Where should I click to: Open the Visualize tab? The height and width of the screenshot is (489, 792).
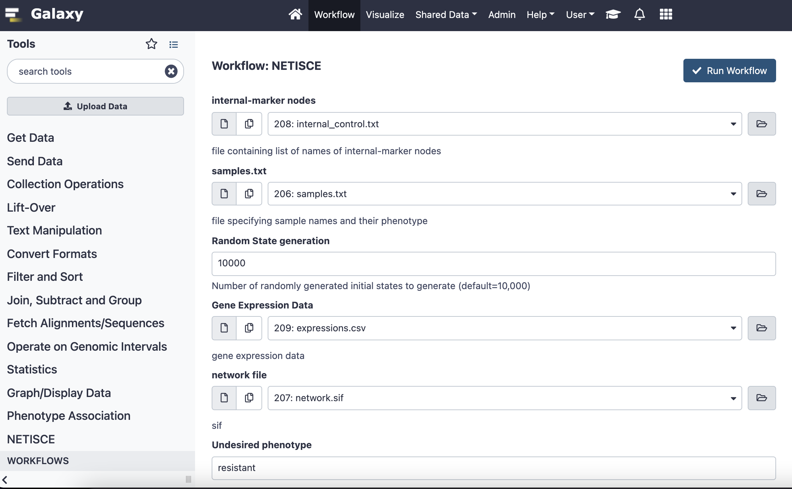click(x=385, y=15)
